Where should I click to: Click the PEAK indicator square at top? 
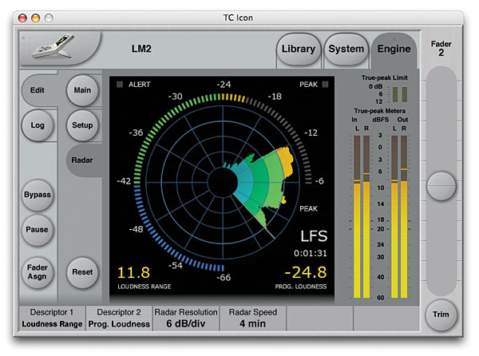pyautogui.click(x=326, y=85)
